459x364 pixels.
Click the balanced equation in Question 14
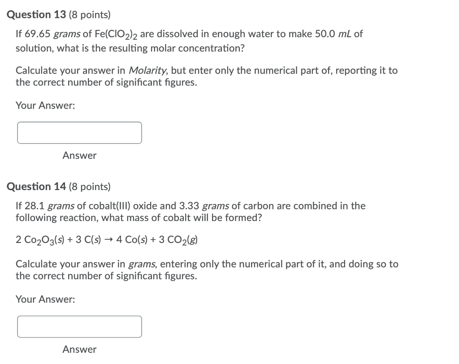coord(108,239)
